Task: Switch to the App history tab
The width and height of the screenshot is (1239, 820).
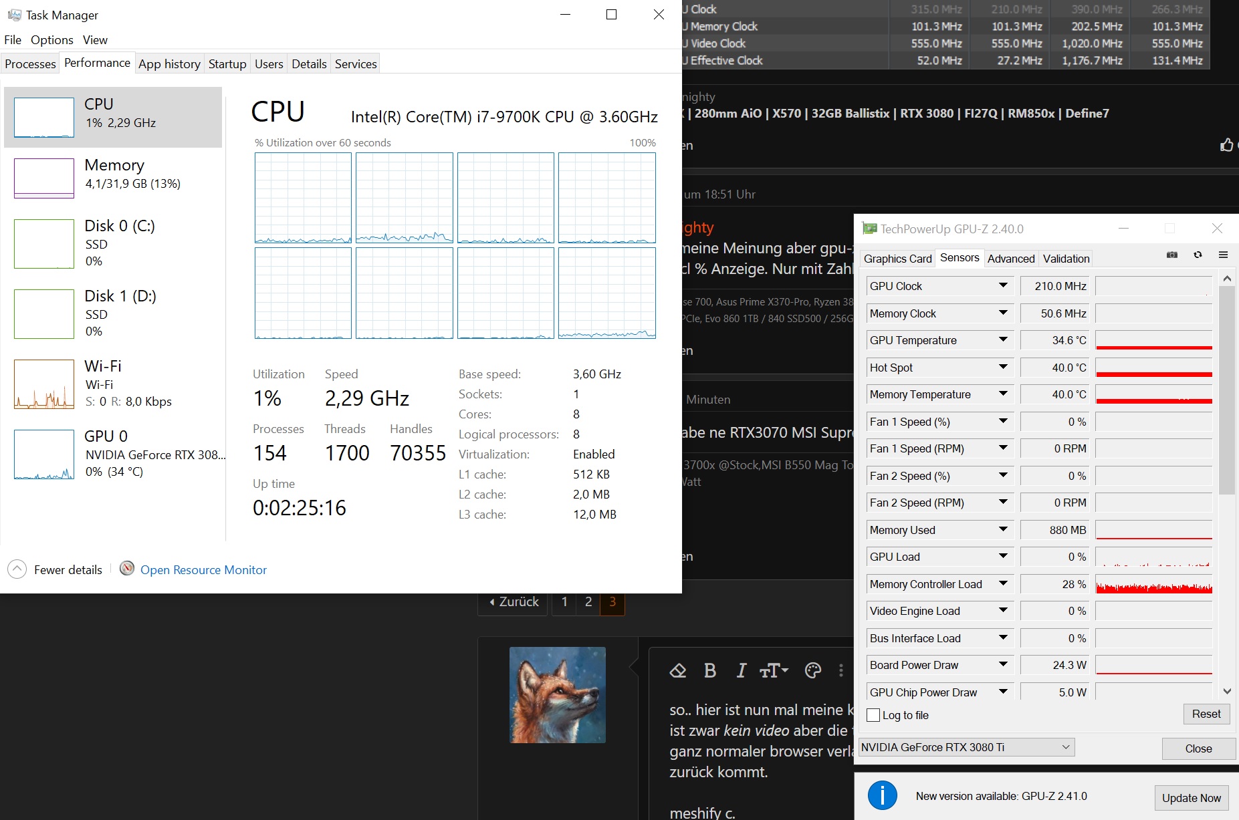Action: coord(169,64)
